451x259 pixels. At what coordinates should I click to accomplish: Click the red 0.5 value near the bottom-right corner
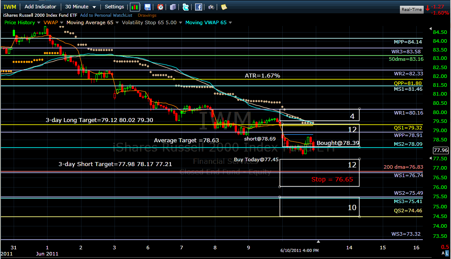pyautogui.click(x=445, y=247)
